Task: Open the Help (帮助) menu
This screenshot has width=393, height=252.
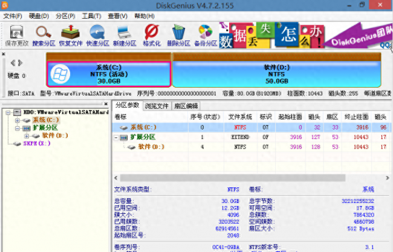Action: [x=145, y=16]
